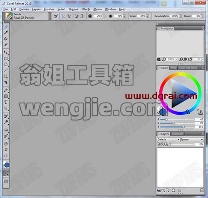208x198 pixels.
Task: Toggle freehand strokes mode
Action: click(x=63, y=16)
